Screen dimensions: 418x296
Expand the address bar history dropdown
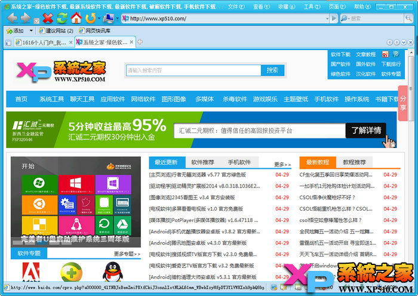(327, 18)
